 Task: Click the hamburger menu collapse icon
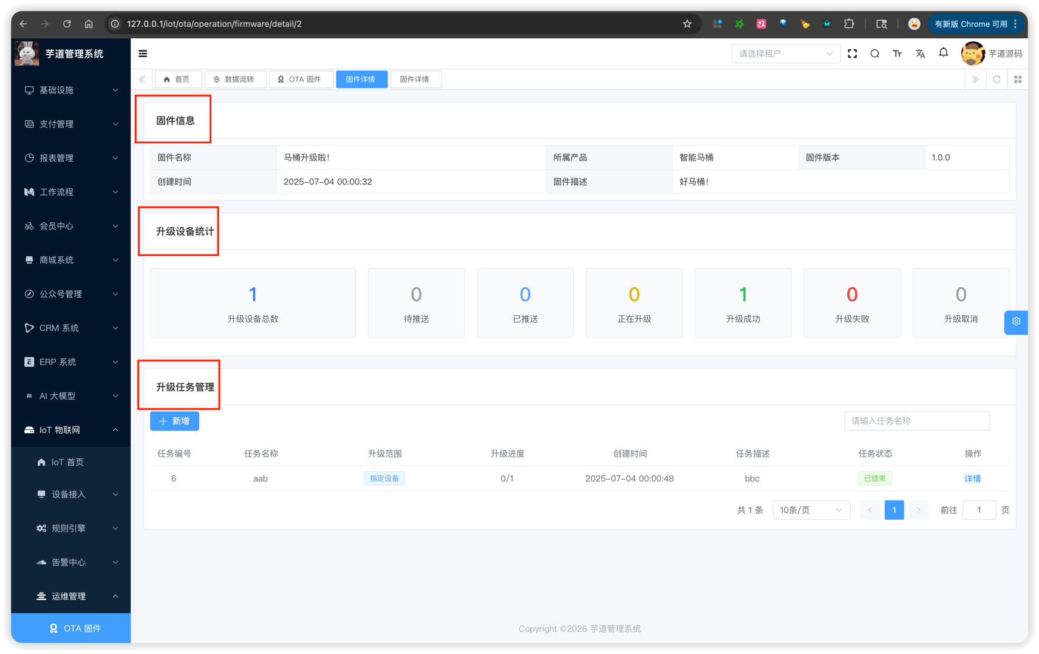[x=143, y=53]
